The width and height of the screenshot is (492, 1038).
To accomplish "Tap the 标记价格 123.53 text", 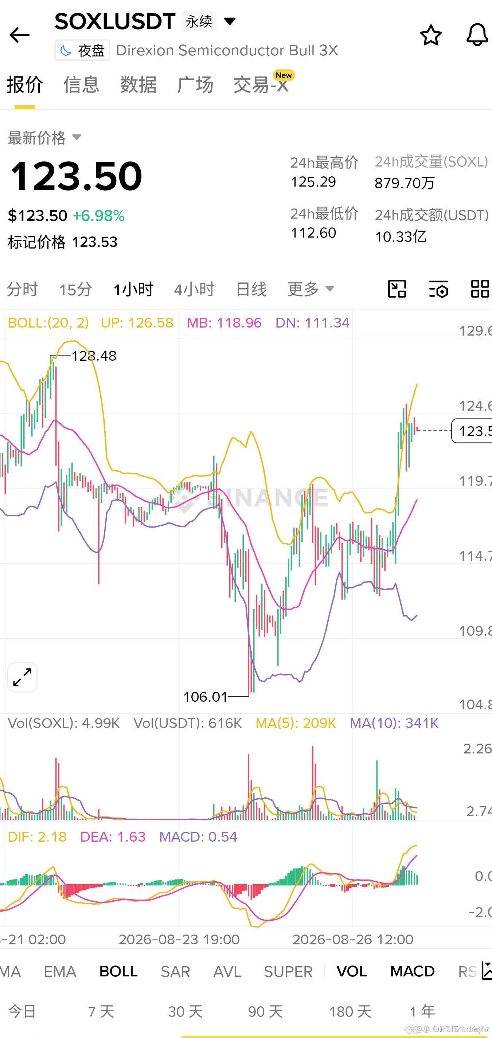I will pyautogui.click(x=62, y=242).
